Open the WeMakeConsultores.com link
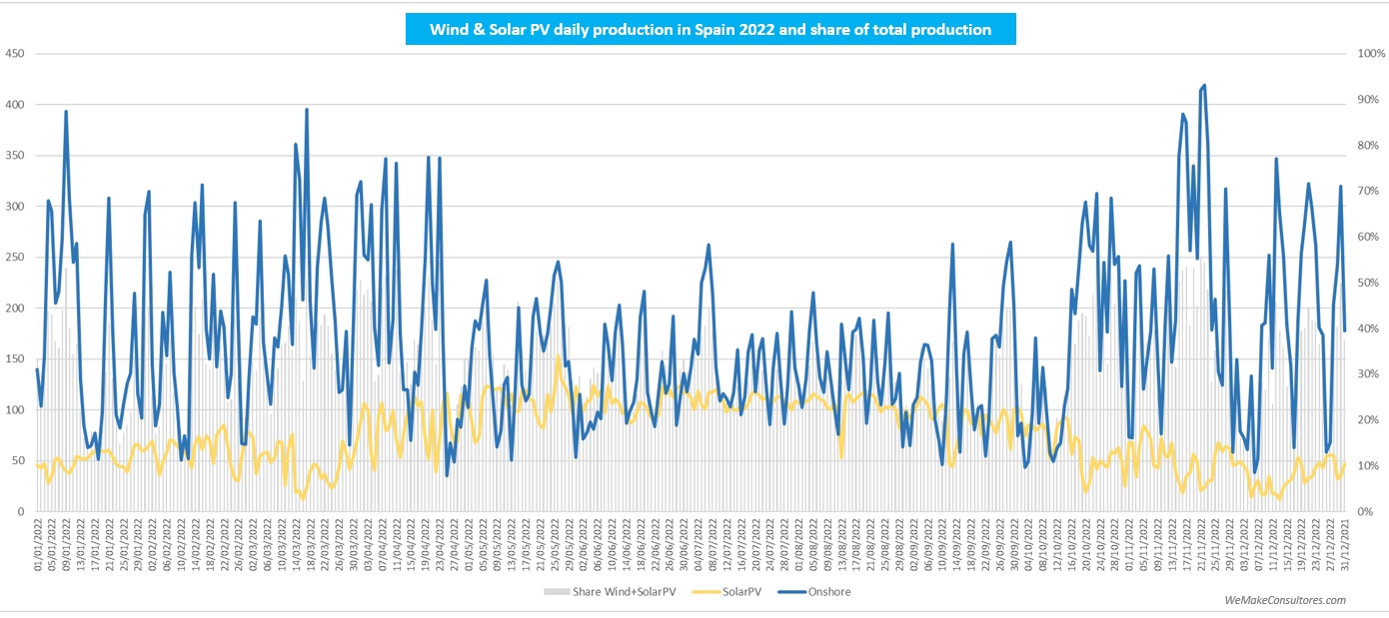This screenshot has height=618, width=1389. click(1284, 600)
